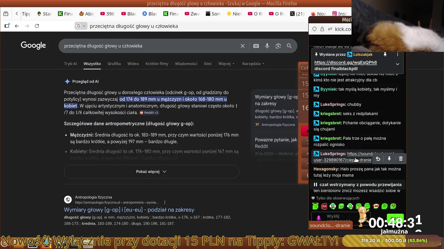Reply to LukeSprings message in Kick chat

tap(378, 159)
